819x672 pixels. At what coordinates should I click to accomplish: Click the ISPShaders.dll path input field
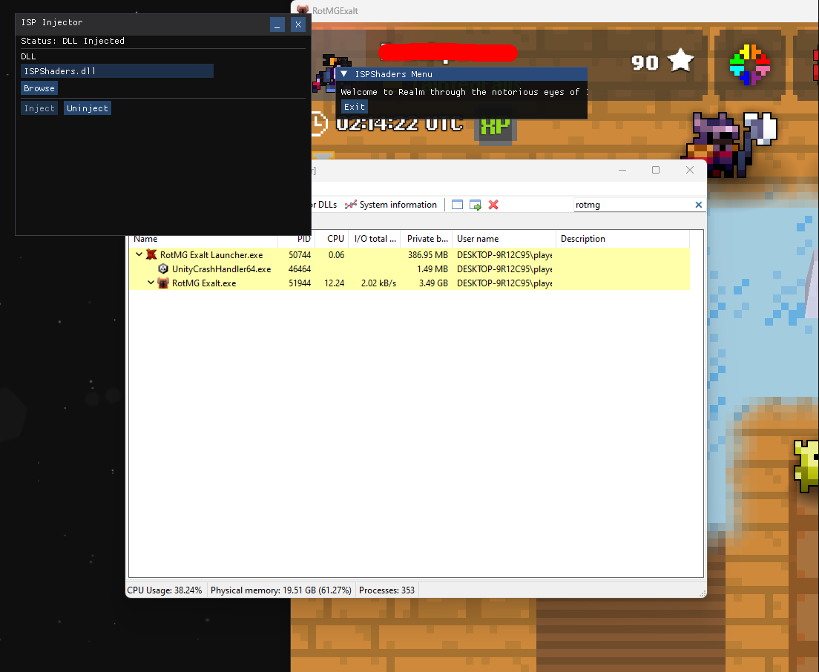click(x=117, y=71)
